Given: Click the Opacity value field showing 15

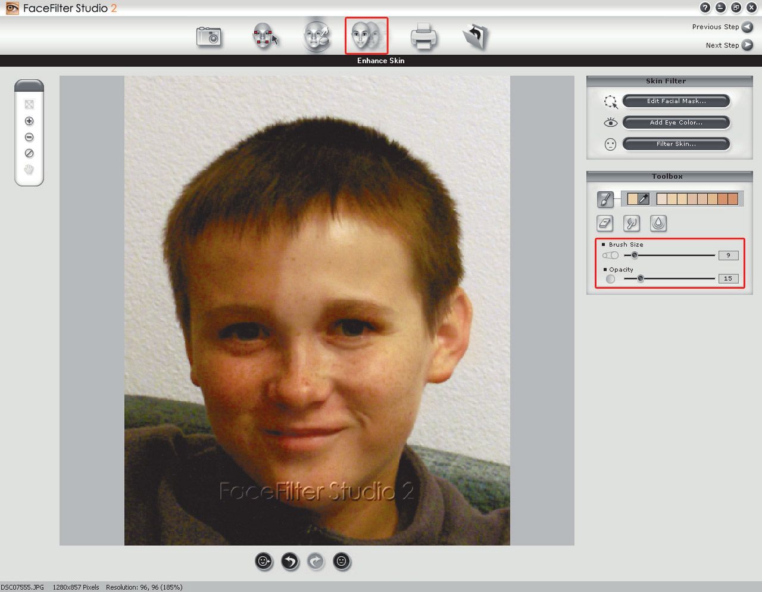Looking at the screenshot, I should point(728,279).
